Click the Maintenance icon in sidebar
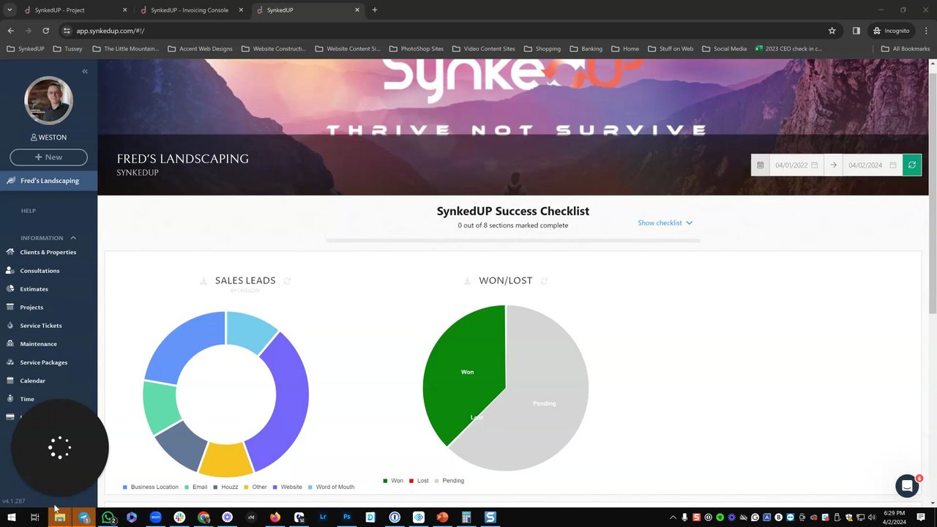The height and width of the screenshot is (527, 937). point(10,343)
